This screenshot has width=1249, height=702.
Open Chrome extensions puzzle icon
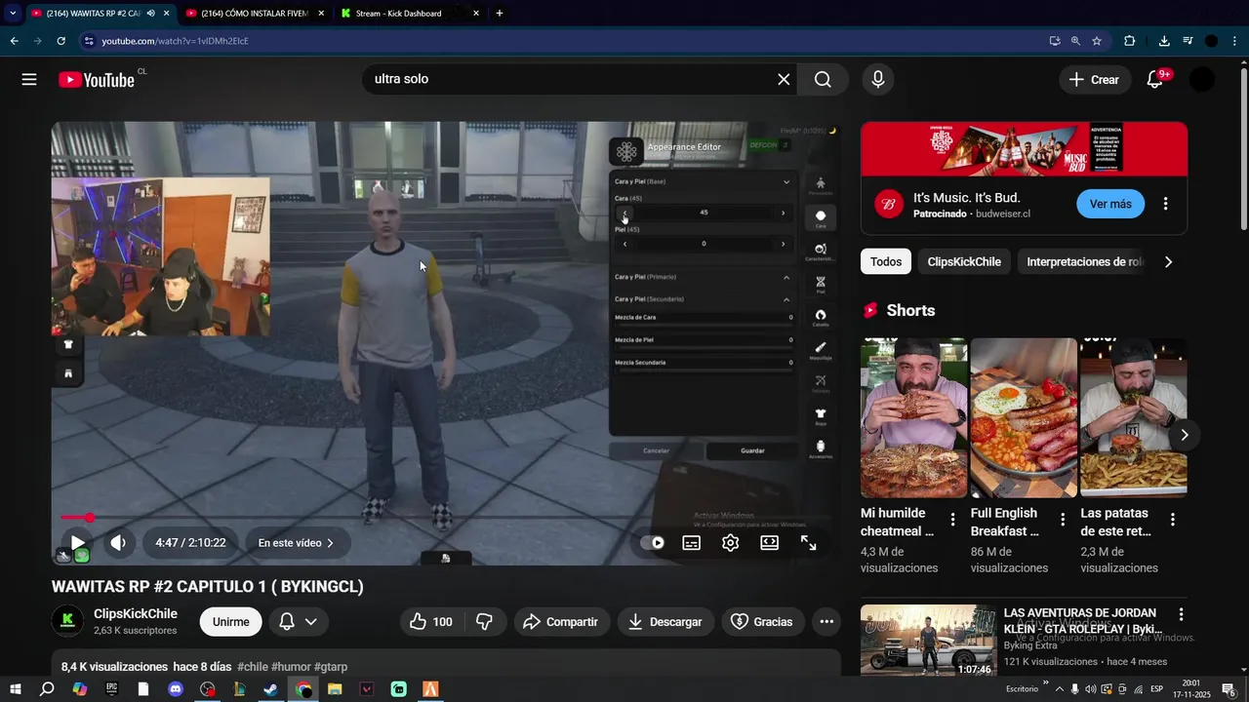pos(1129,41)
